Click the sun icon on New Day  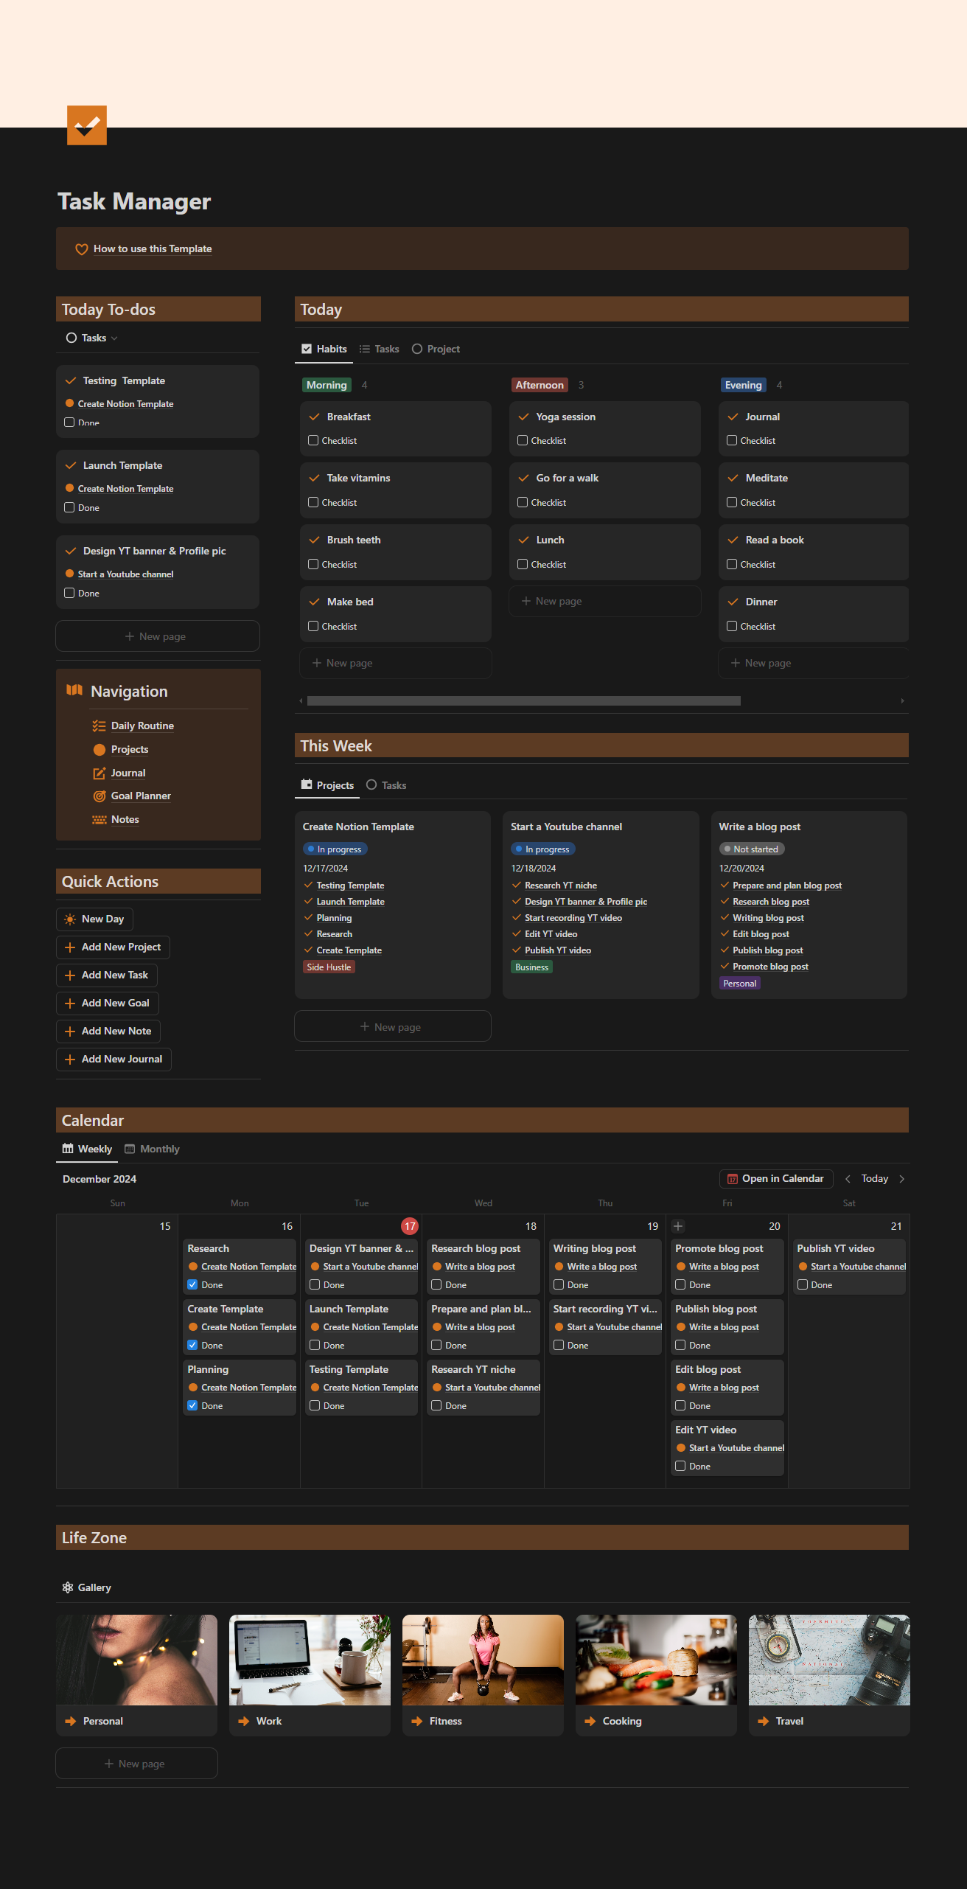click(x=70, y=919)
